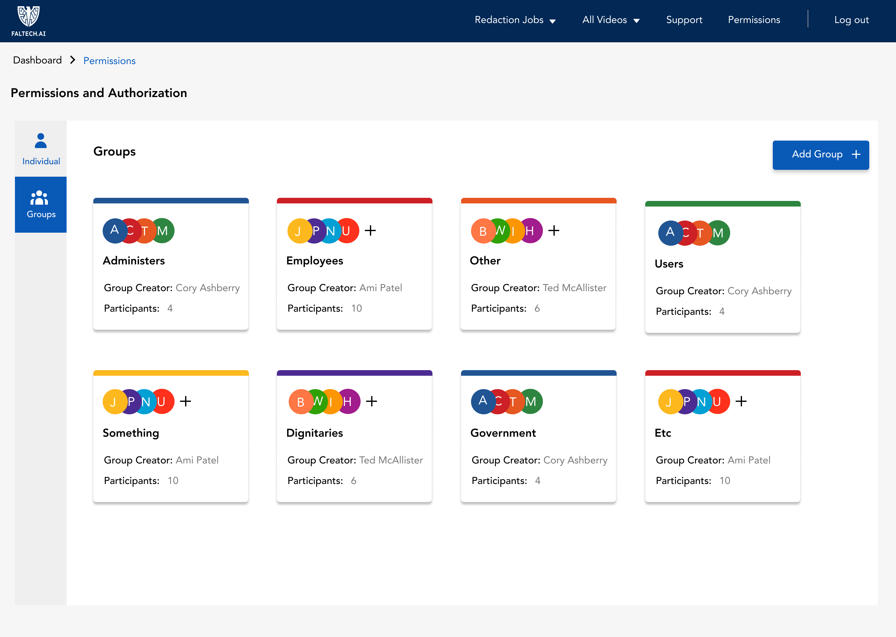This screenshot has width=896, height=637.
Task: Click the Permissions and Authorization heading
Action: point(99,93)
